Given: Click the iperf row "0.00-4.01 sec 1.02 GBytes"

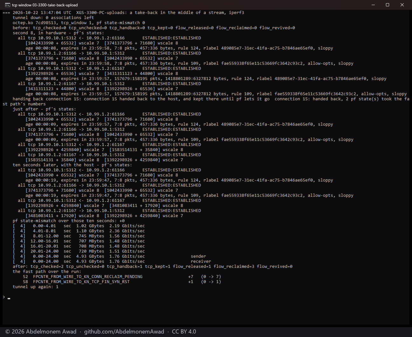Looking at the screenshot, I should [79, 226].
